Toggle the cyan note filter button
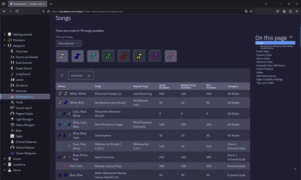Viewport: 301px width, 180px height. click(93, 56)
